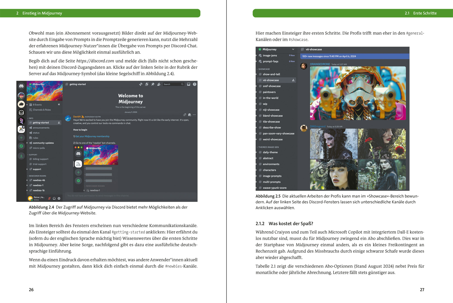Open DavidH's avatar in the welcome message
The image size is (453, 303).
pyautogui.click(x=68, y=118)
